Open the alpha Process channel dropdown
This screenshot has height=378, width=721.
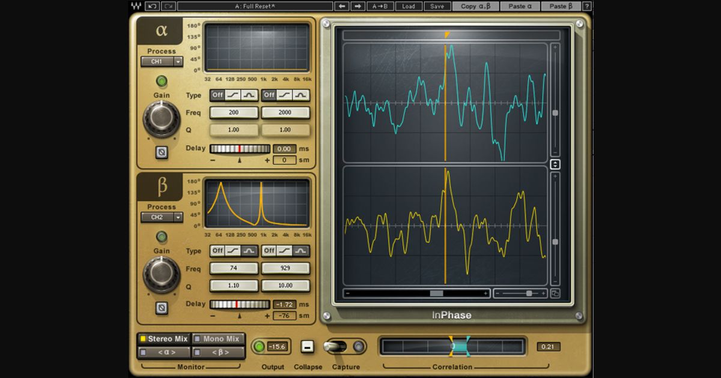pos(160,61)
